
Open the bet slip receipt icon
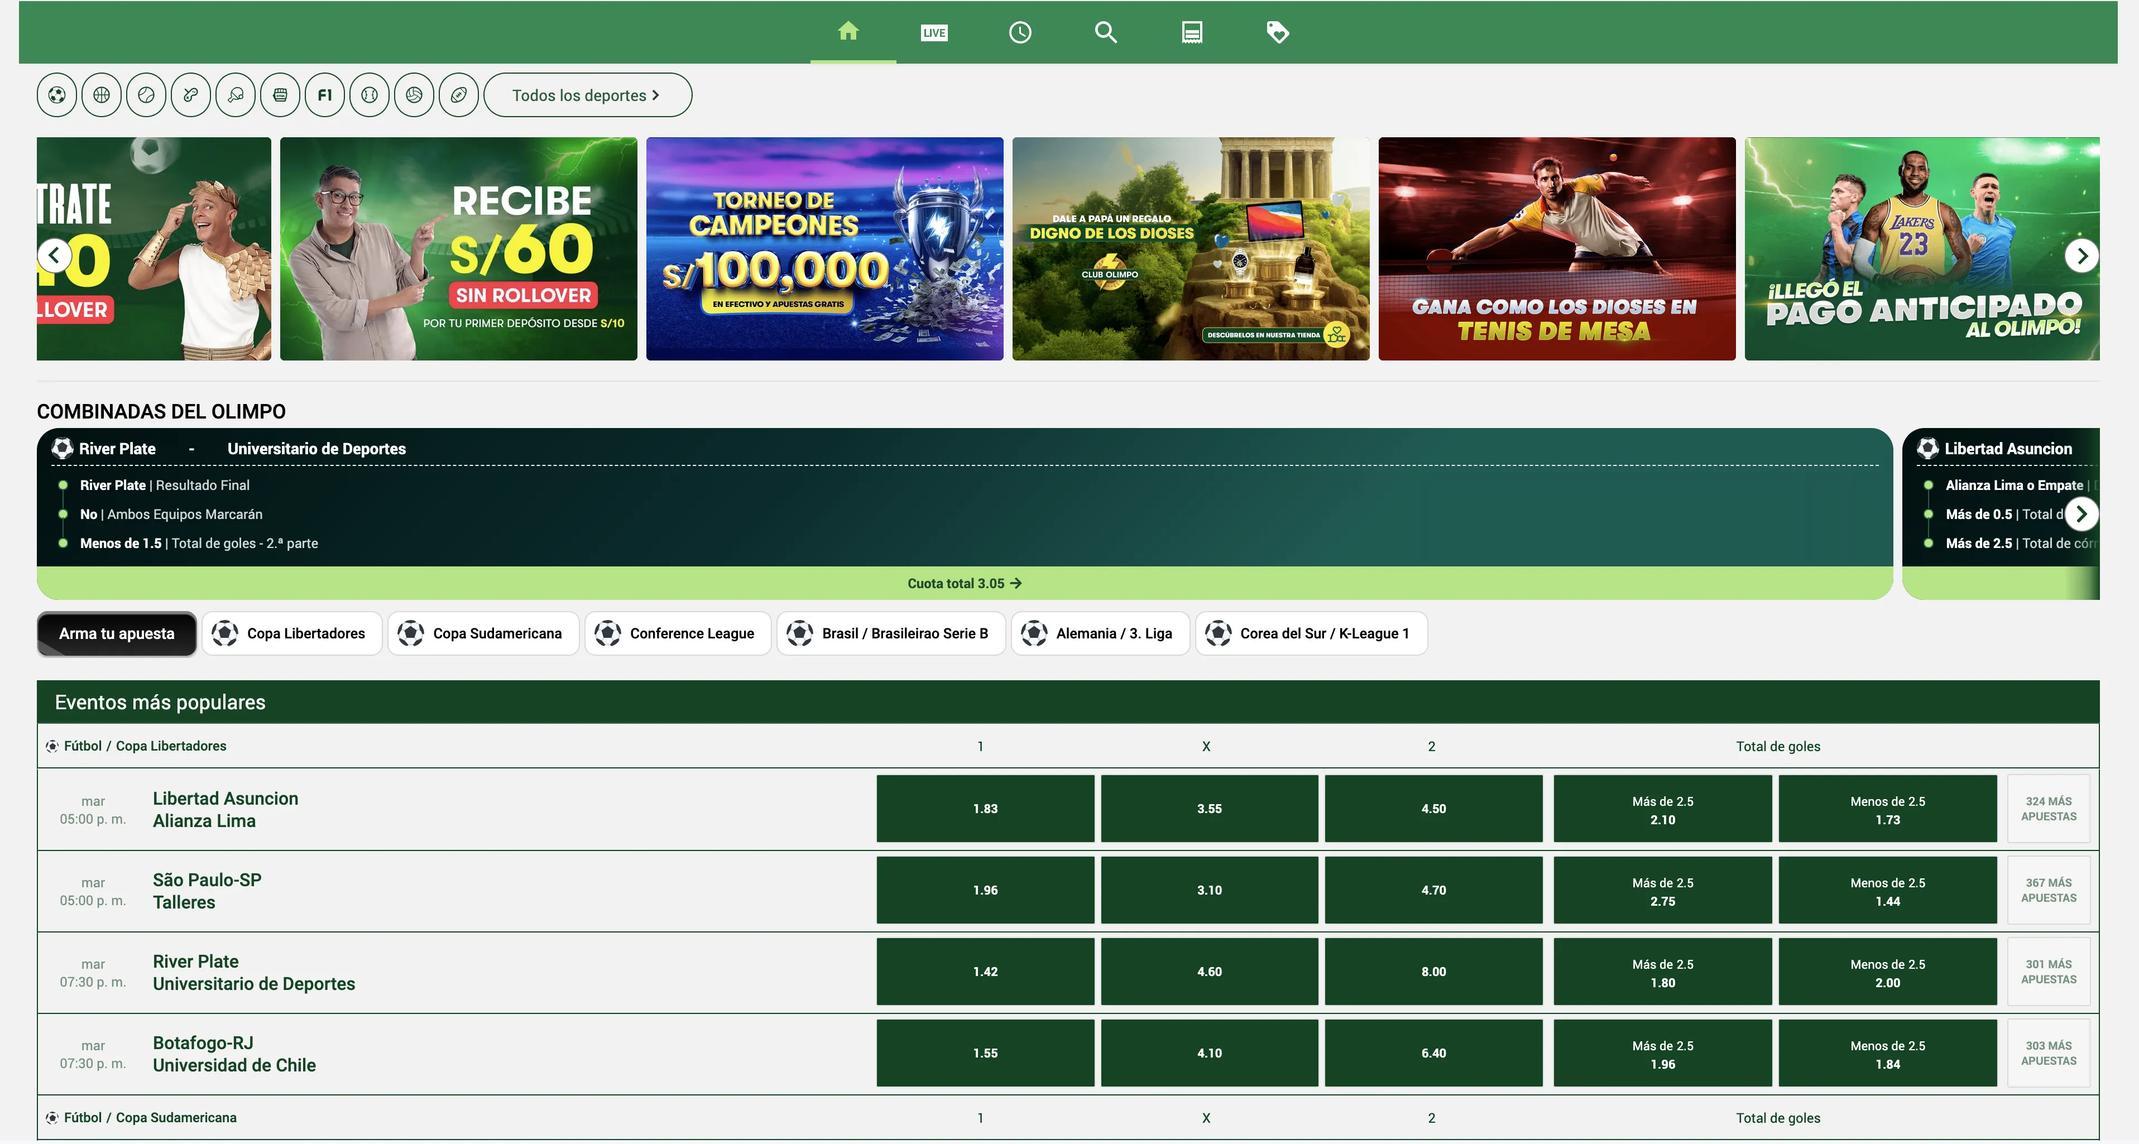pyautogui.click(x=1192, y=32)
